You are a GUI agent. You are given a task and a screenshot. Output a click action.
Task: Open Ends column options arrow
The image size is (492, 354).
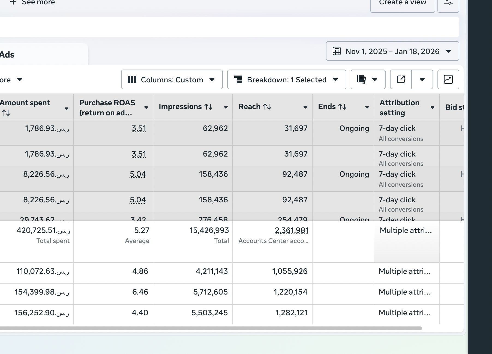coord(367,107)
